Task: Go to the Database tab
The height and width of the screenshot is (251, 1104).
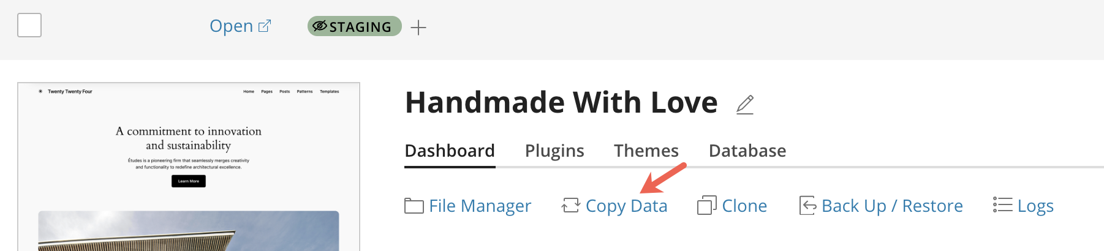Action: click(747, 151)
